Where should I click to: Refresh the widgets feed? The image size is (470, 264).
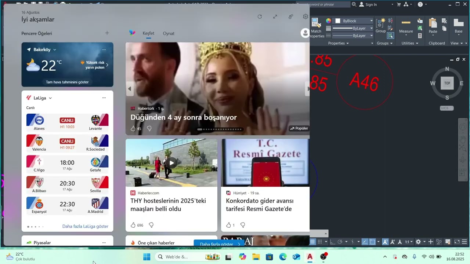260,16
